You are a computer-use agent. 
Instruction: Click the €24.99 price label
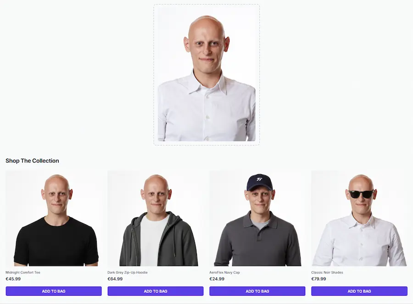click(217, 279)
